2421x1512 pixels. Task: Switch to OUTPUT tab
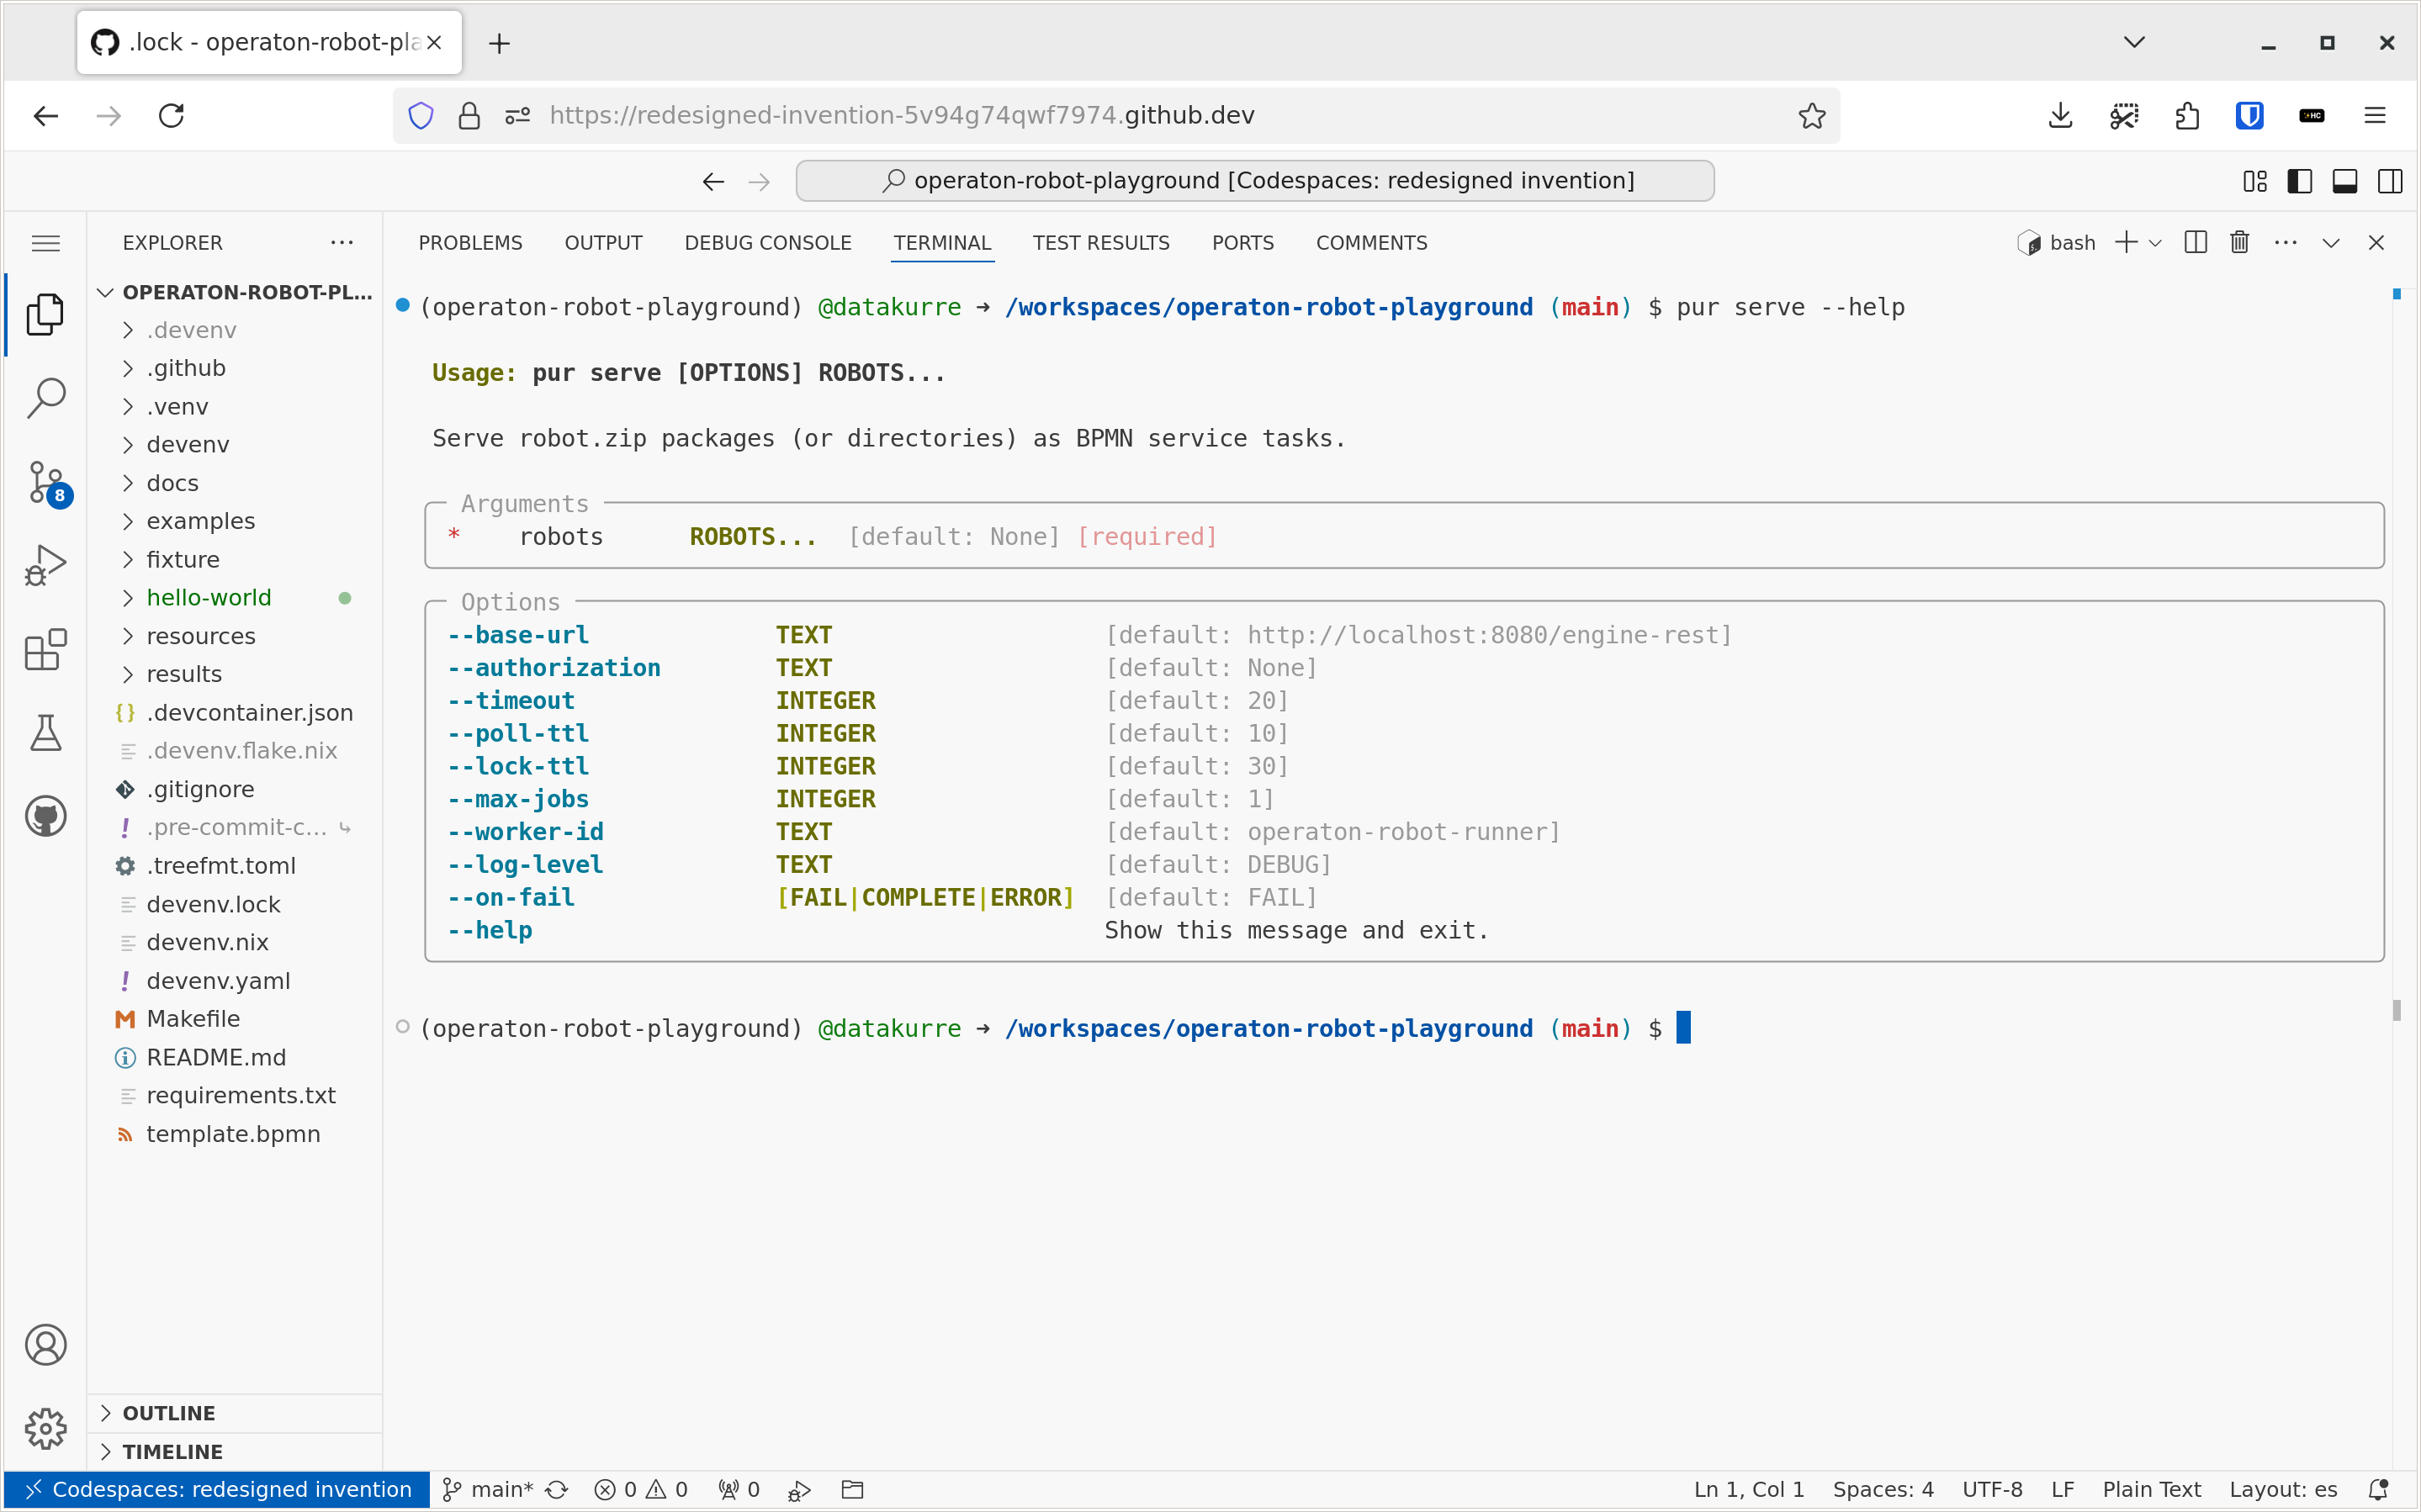point(603,243)
